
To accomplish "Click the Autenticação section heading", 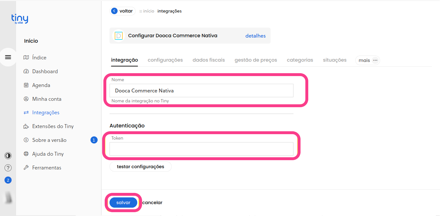I will pyautogui.click(x=127, y=125).
